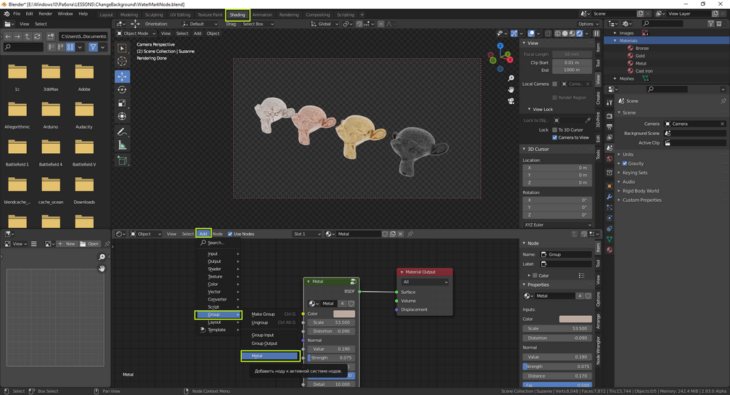Click the Color swatch on Metal node
Image resolution: width=730 pixels, height=395 pixels.
click(x=344, y=314)
